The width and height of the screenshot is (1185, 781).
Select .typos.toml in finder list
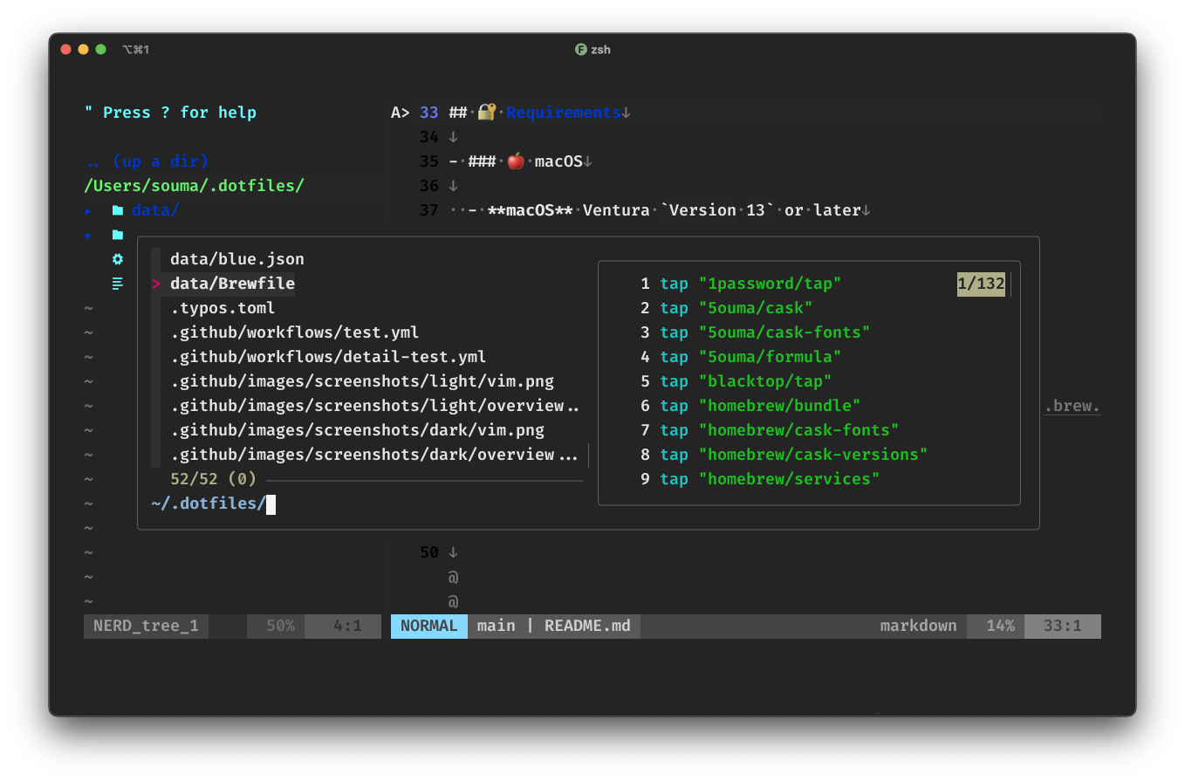(223, 308)
